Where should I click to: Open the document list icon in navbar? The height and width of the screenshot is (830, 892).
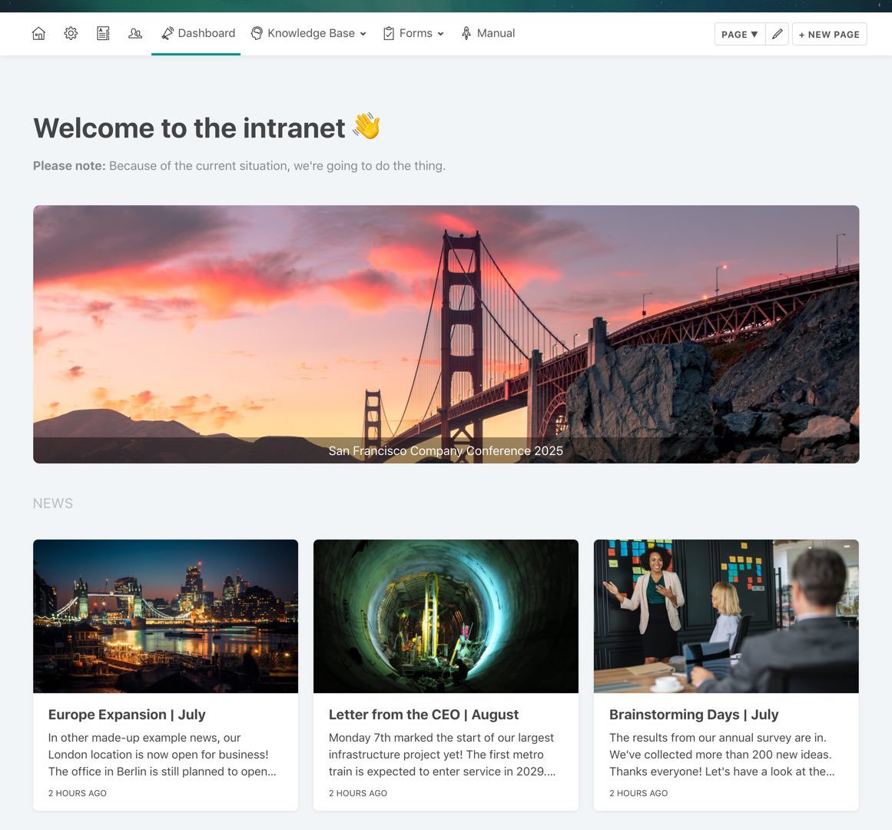pos(103,34)
